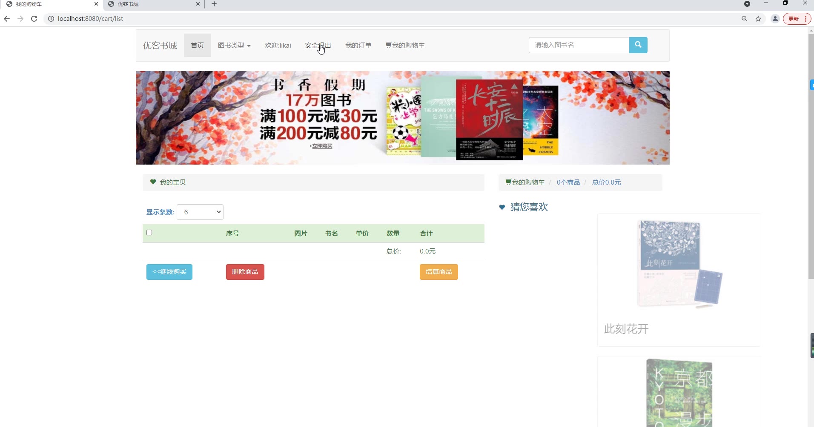Open the tab search dropdown arrow
814x427 pixels.
747,4
